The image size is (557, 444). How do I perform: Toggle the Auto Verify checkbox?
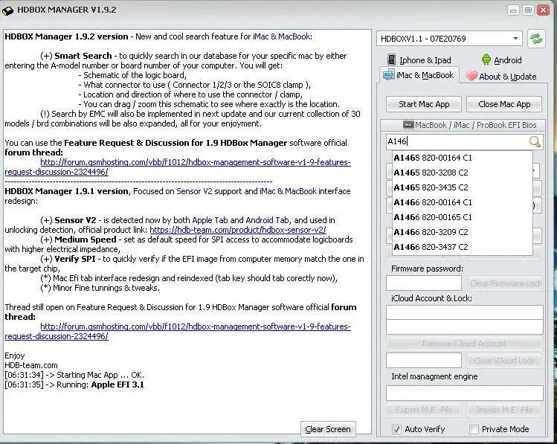pyautogui.click(x=396, y=429)
